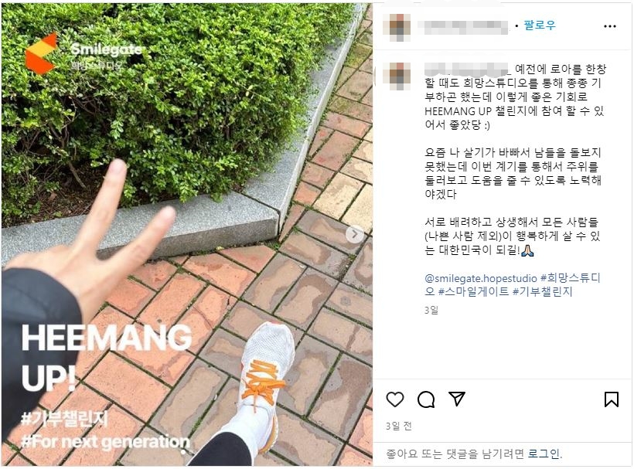Viewport: 634px width, 469px height.
Task: Advance to the next photo with the arrow
Action: point(355,234)
